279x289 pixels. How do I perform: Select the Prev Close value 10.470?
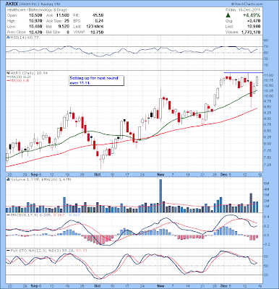point(35,32)
